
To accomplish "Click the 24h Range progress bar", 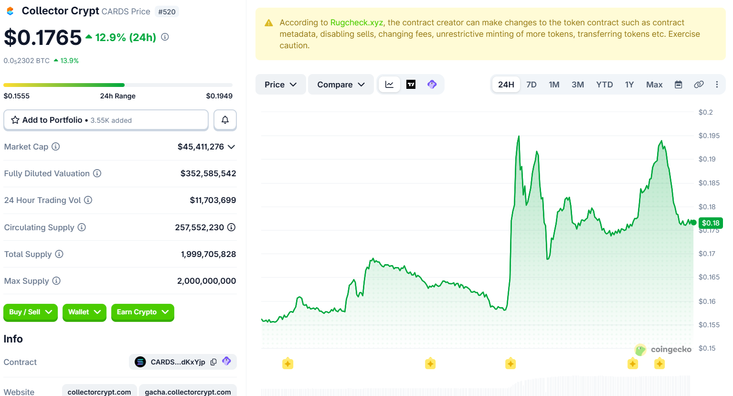I will (118, 85).
